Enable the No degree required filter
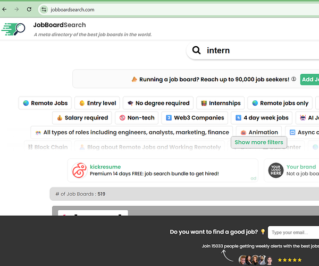Screen dimensions: 319x266 (x=158, y=103)
